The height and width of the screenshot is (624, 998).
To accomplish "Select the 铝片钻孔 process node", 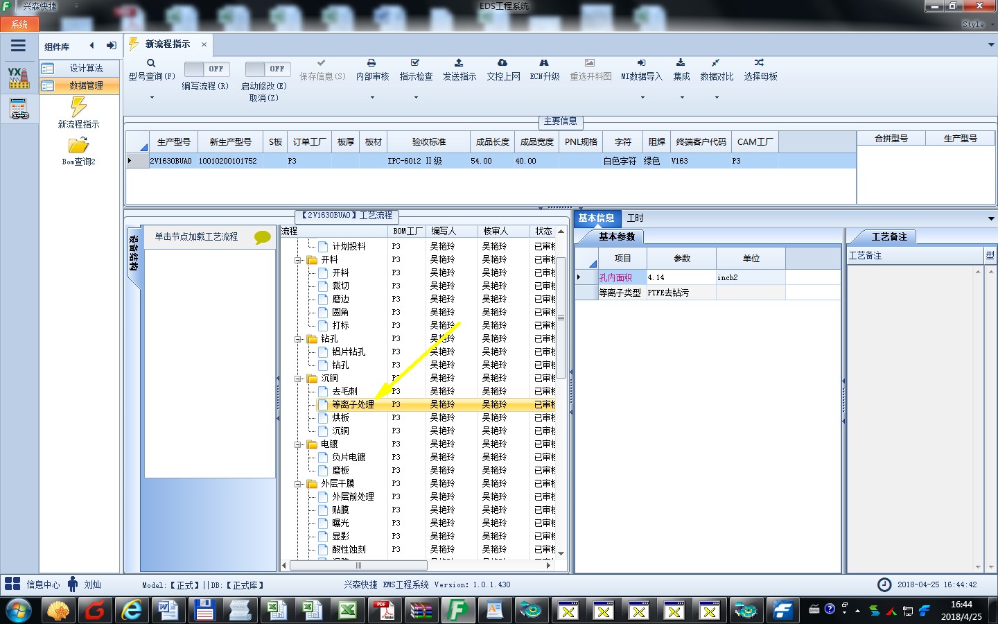I will pyautogui.click(x=349, y=352).
